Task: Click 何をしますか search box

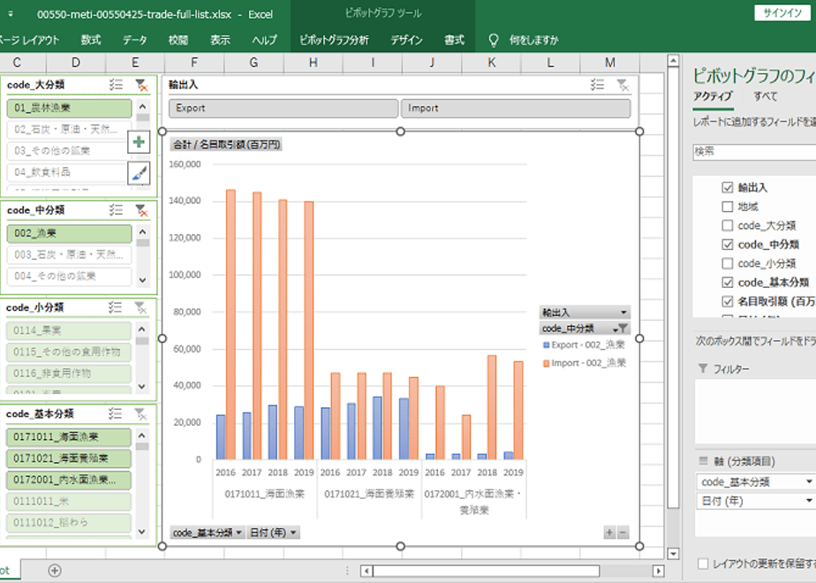Action: coord(534,40)
